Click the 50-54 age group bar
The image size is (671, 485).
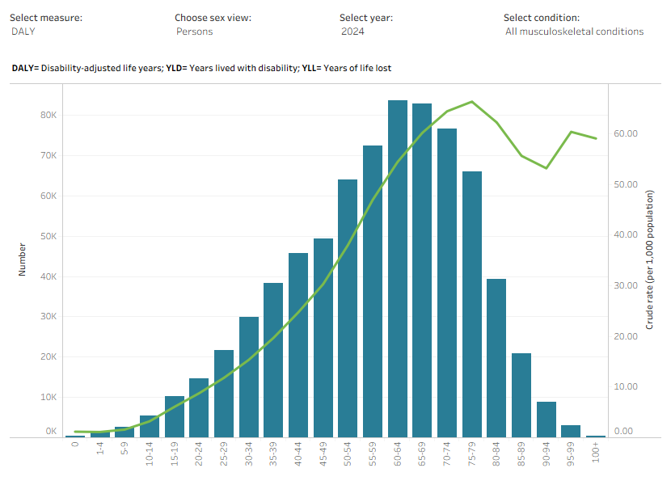(x=348, y=309)
